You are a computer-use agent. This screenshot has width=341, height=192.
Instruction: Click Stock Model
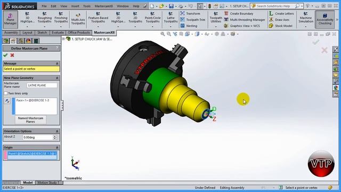coord(281,26)
